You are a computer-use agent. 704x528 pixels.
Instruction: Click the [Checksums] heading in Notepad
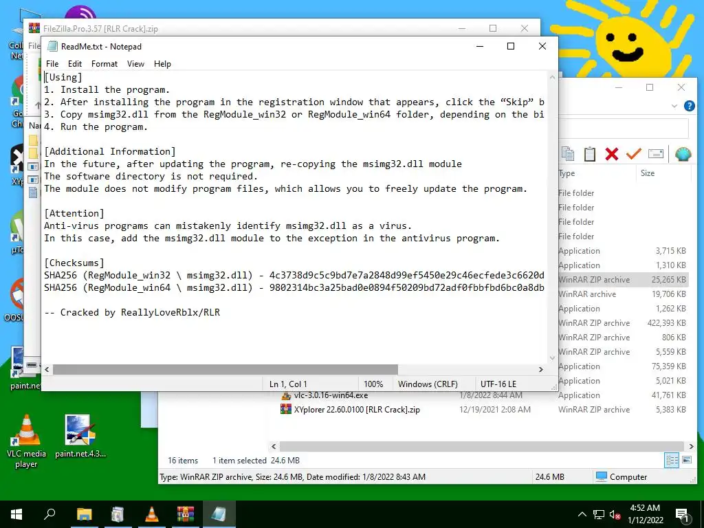pos(74,263)
